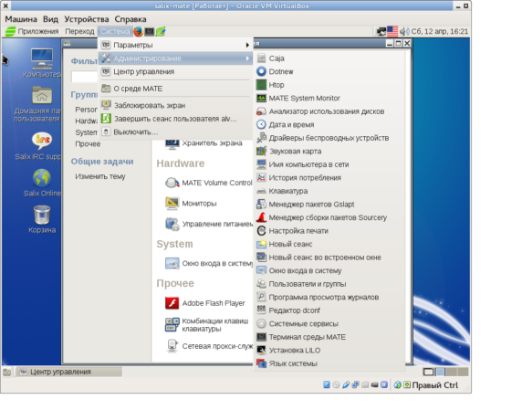The width and height of the screenshot is (522, 410).
Task: Open VirtualBox Машина menu
Action: pyautogui.click(x=21, y=19)
